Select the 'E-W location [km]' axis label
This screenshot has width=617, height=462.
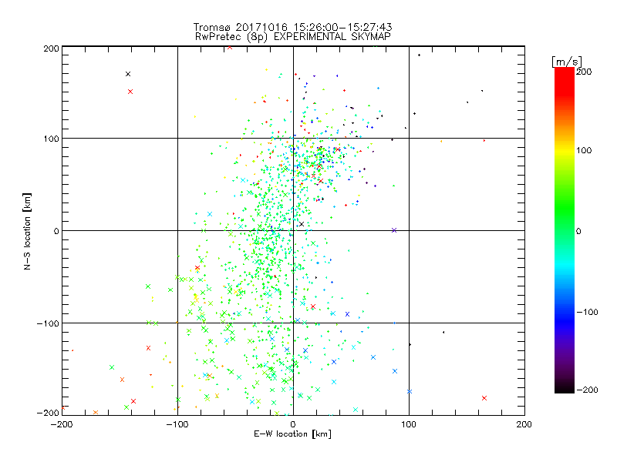[292, 434]
